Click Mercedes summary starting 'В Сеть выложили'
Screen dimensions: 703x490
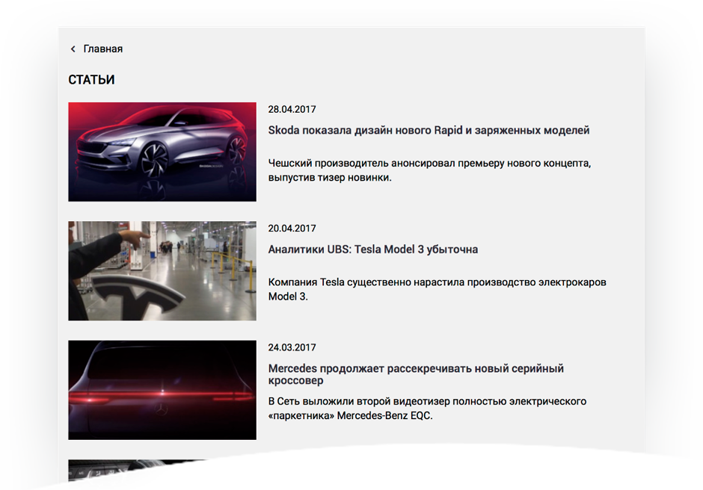click(427, 409)
